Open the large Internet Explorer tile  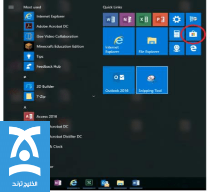(x=118, y=41)
